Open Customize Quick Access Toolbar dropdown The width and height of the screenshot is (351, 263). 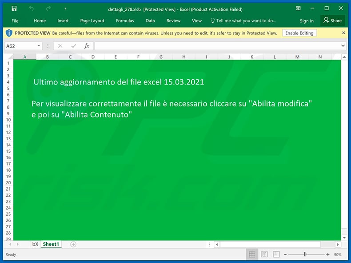[x=65, y=8]
